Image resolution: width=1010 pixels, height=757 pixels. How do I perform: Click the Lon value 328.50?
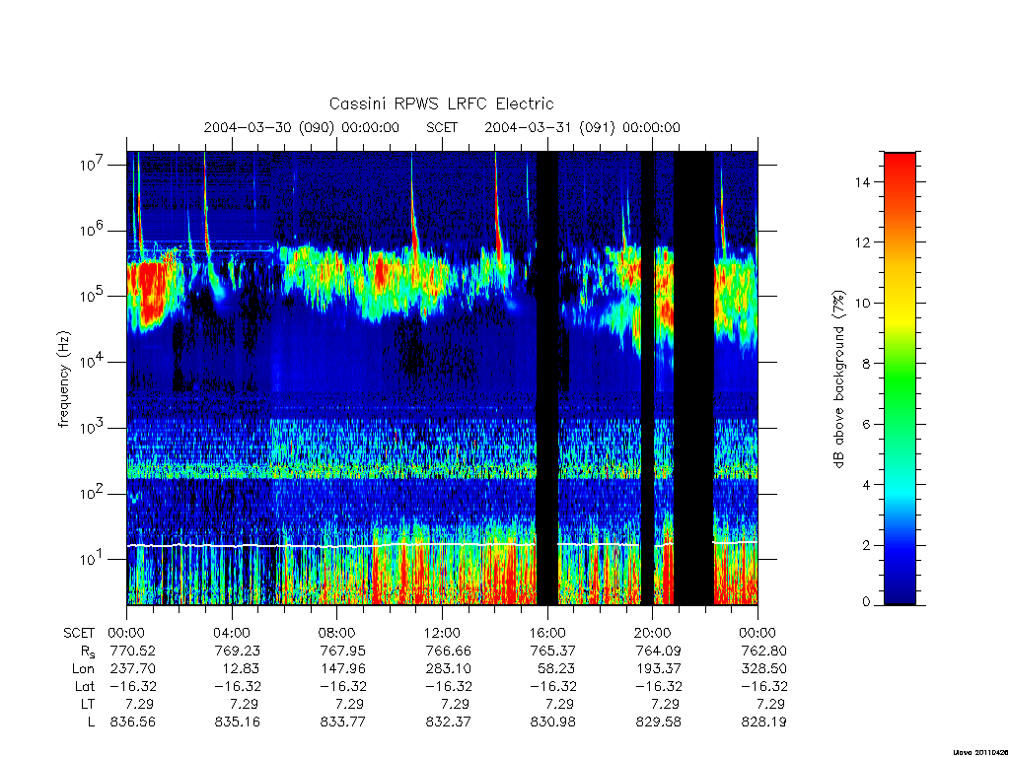click(764, 669)
